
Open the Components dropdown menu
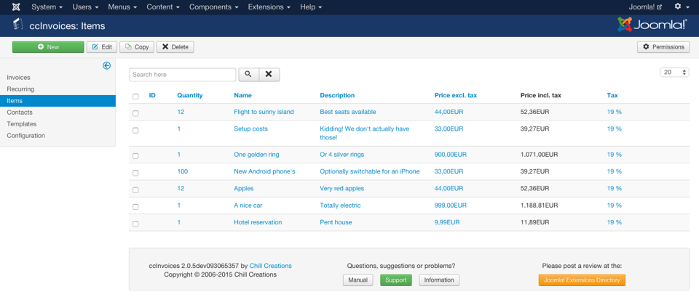pos(213,7)
